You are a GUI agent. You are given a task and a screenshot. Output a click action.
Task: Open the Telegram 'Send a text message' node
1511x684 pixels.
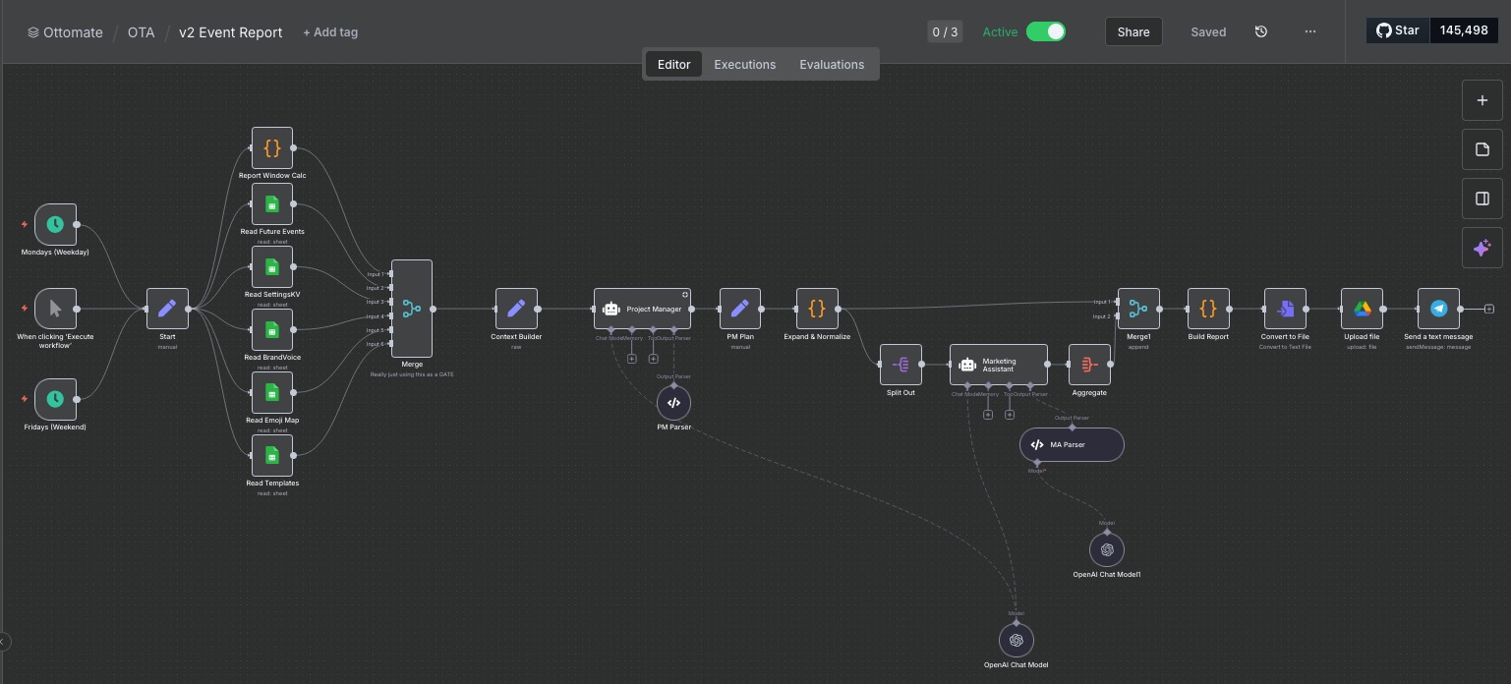click(x=1438, y=308)
